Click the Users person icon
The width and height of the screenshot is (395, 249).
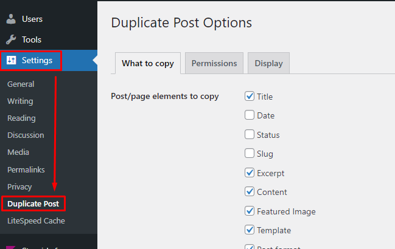[11, 19]
